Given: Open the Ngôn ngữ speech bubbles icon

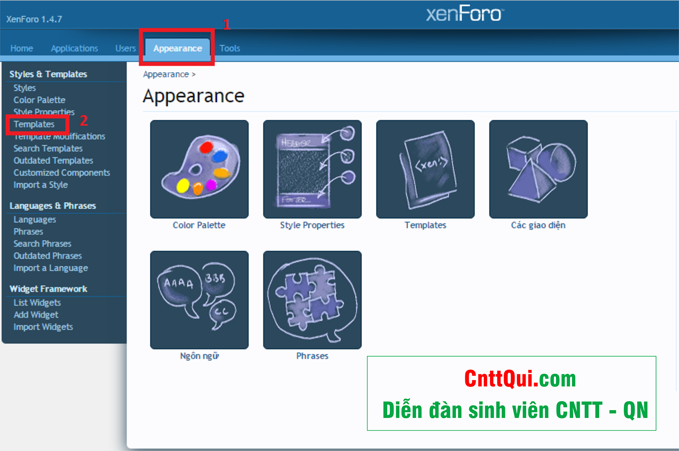Looking at the screenshot, I should [199, 300].
